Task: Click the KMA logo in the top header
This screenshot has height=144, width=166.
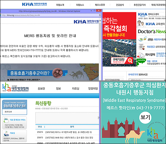Action: coord(35,4)
